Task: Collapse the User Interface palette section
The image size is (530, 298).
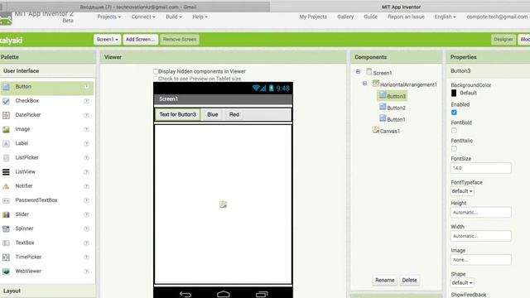Action: [48, 71]
